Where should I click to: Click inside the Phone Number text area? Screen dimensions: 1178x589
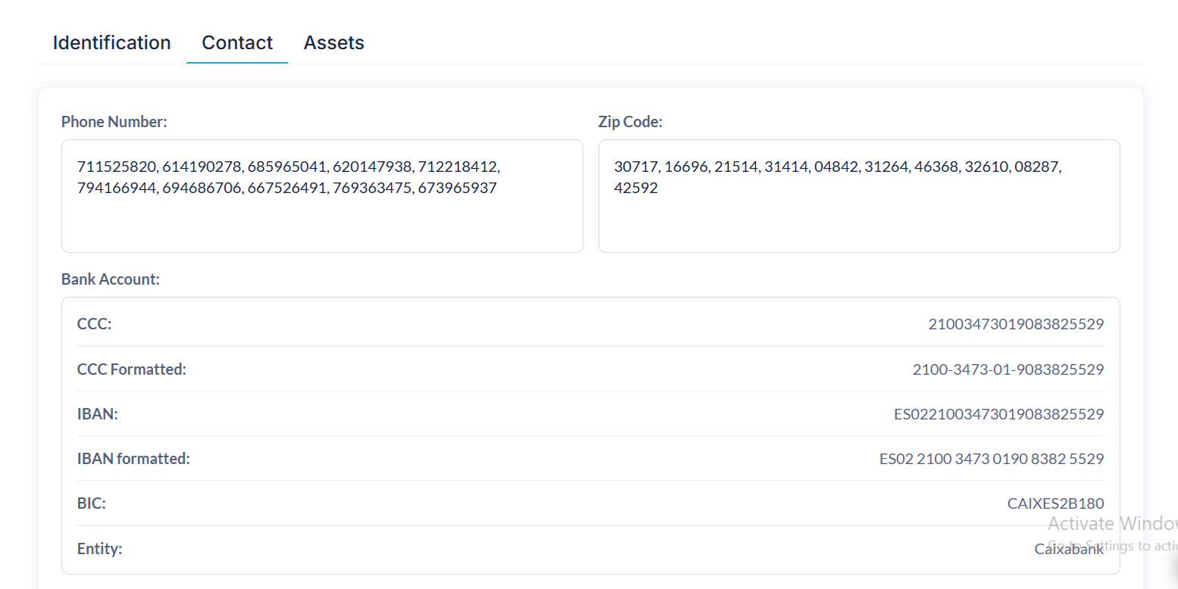(x=322, y=220)
